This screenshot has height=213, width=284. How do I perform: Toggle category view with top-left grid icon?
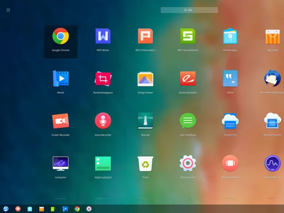pyautogui.click(x=8, y=10)
